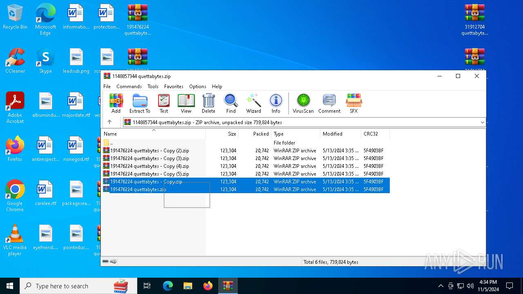
Task: Open Recycle Bin desktop icon
Action: [15, 17]
